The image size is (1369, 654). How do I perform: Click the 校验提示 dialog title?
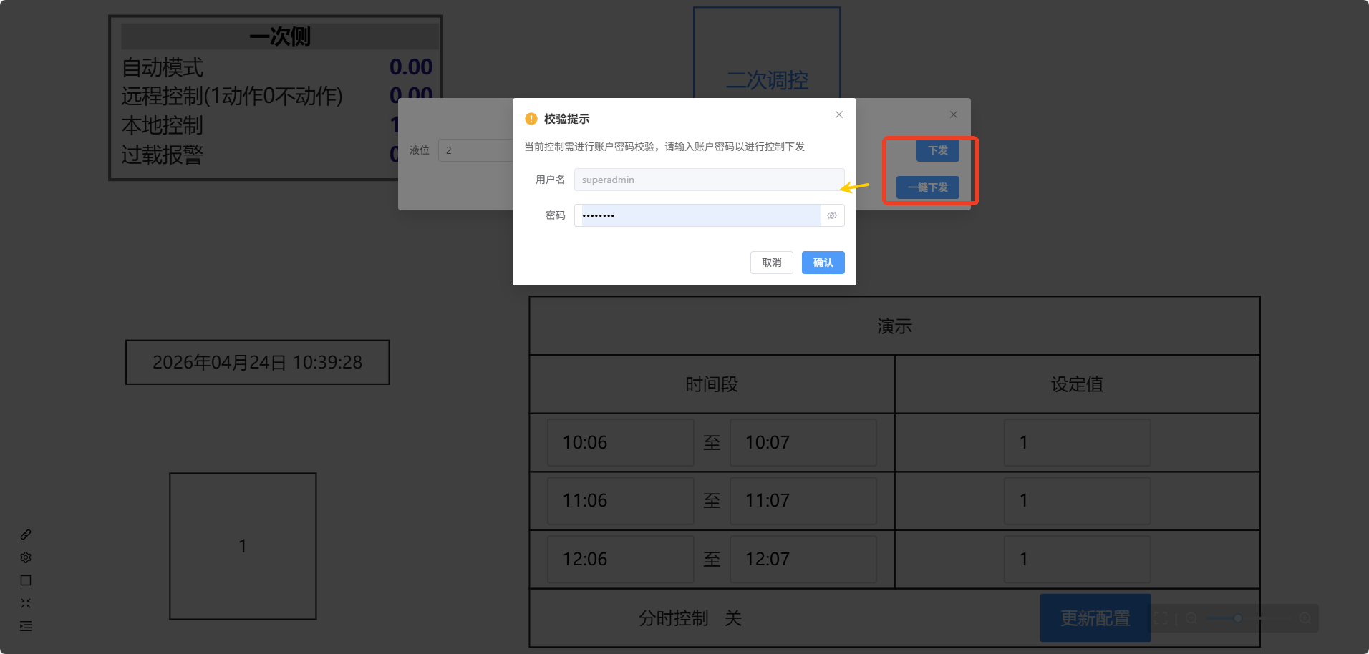point(567,119)
